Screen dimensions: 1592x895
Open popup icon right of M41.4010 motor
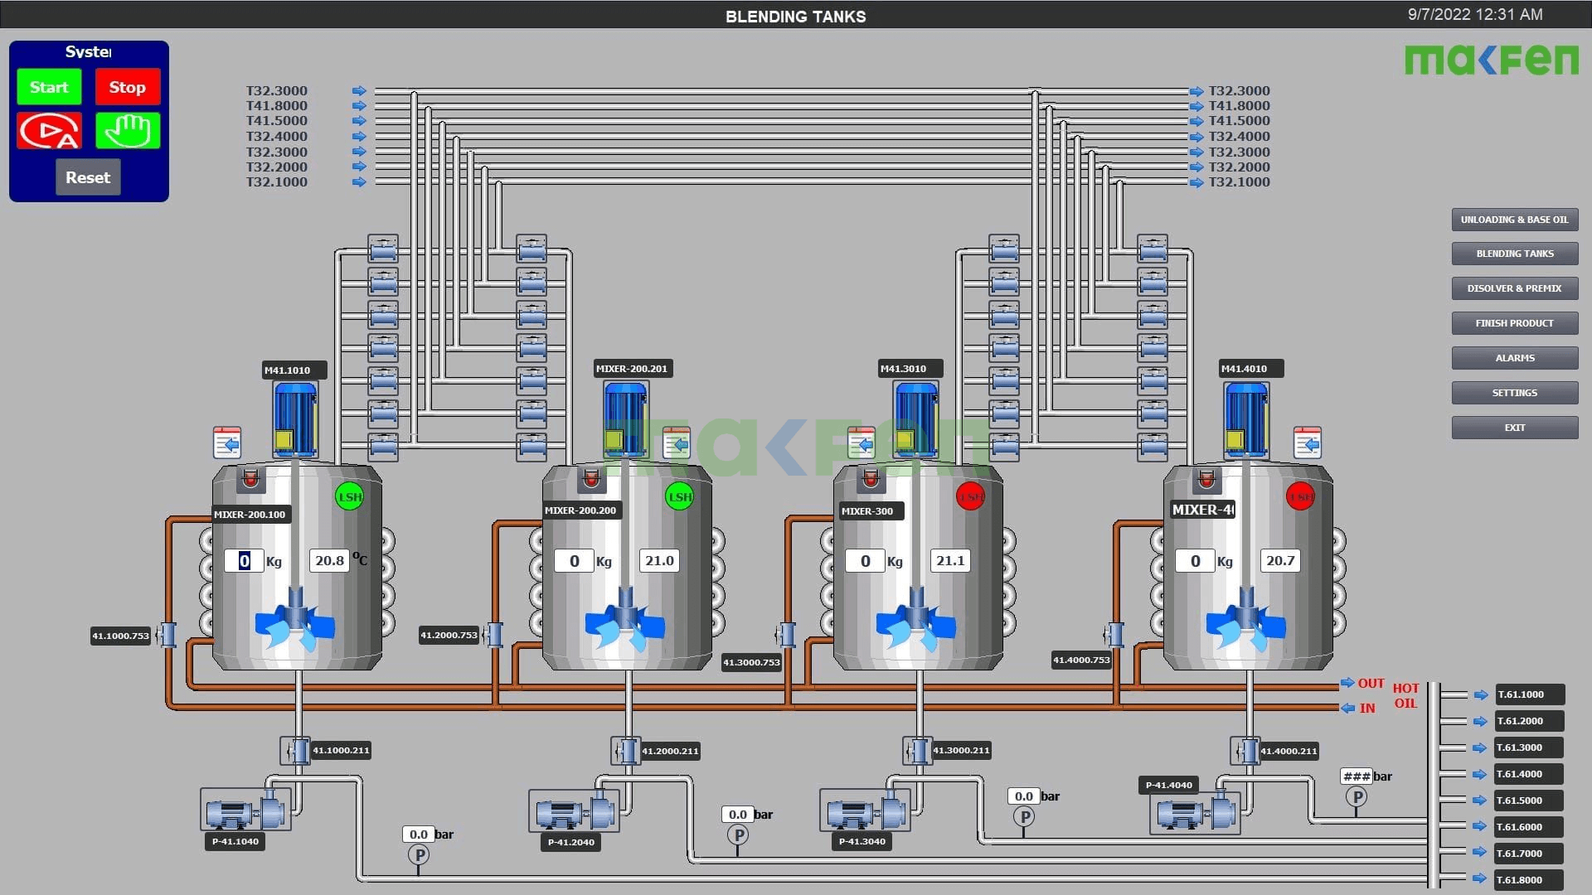(1307, 443)
